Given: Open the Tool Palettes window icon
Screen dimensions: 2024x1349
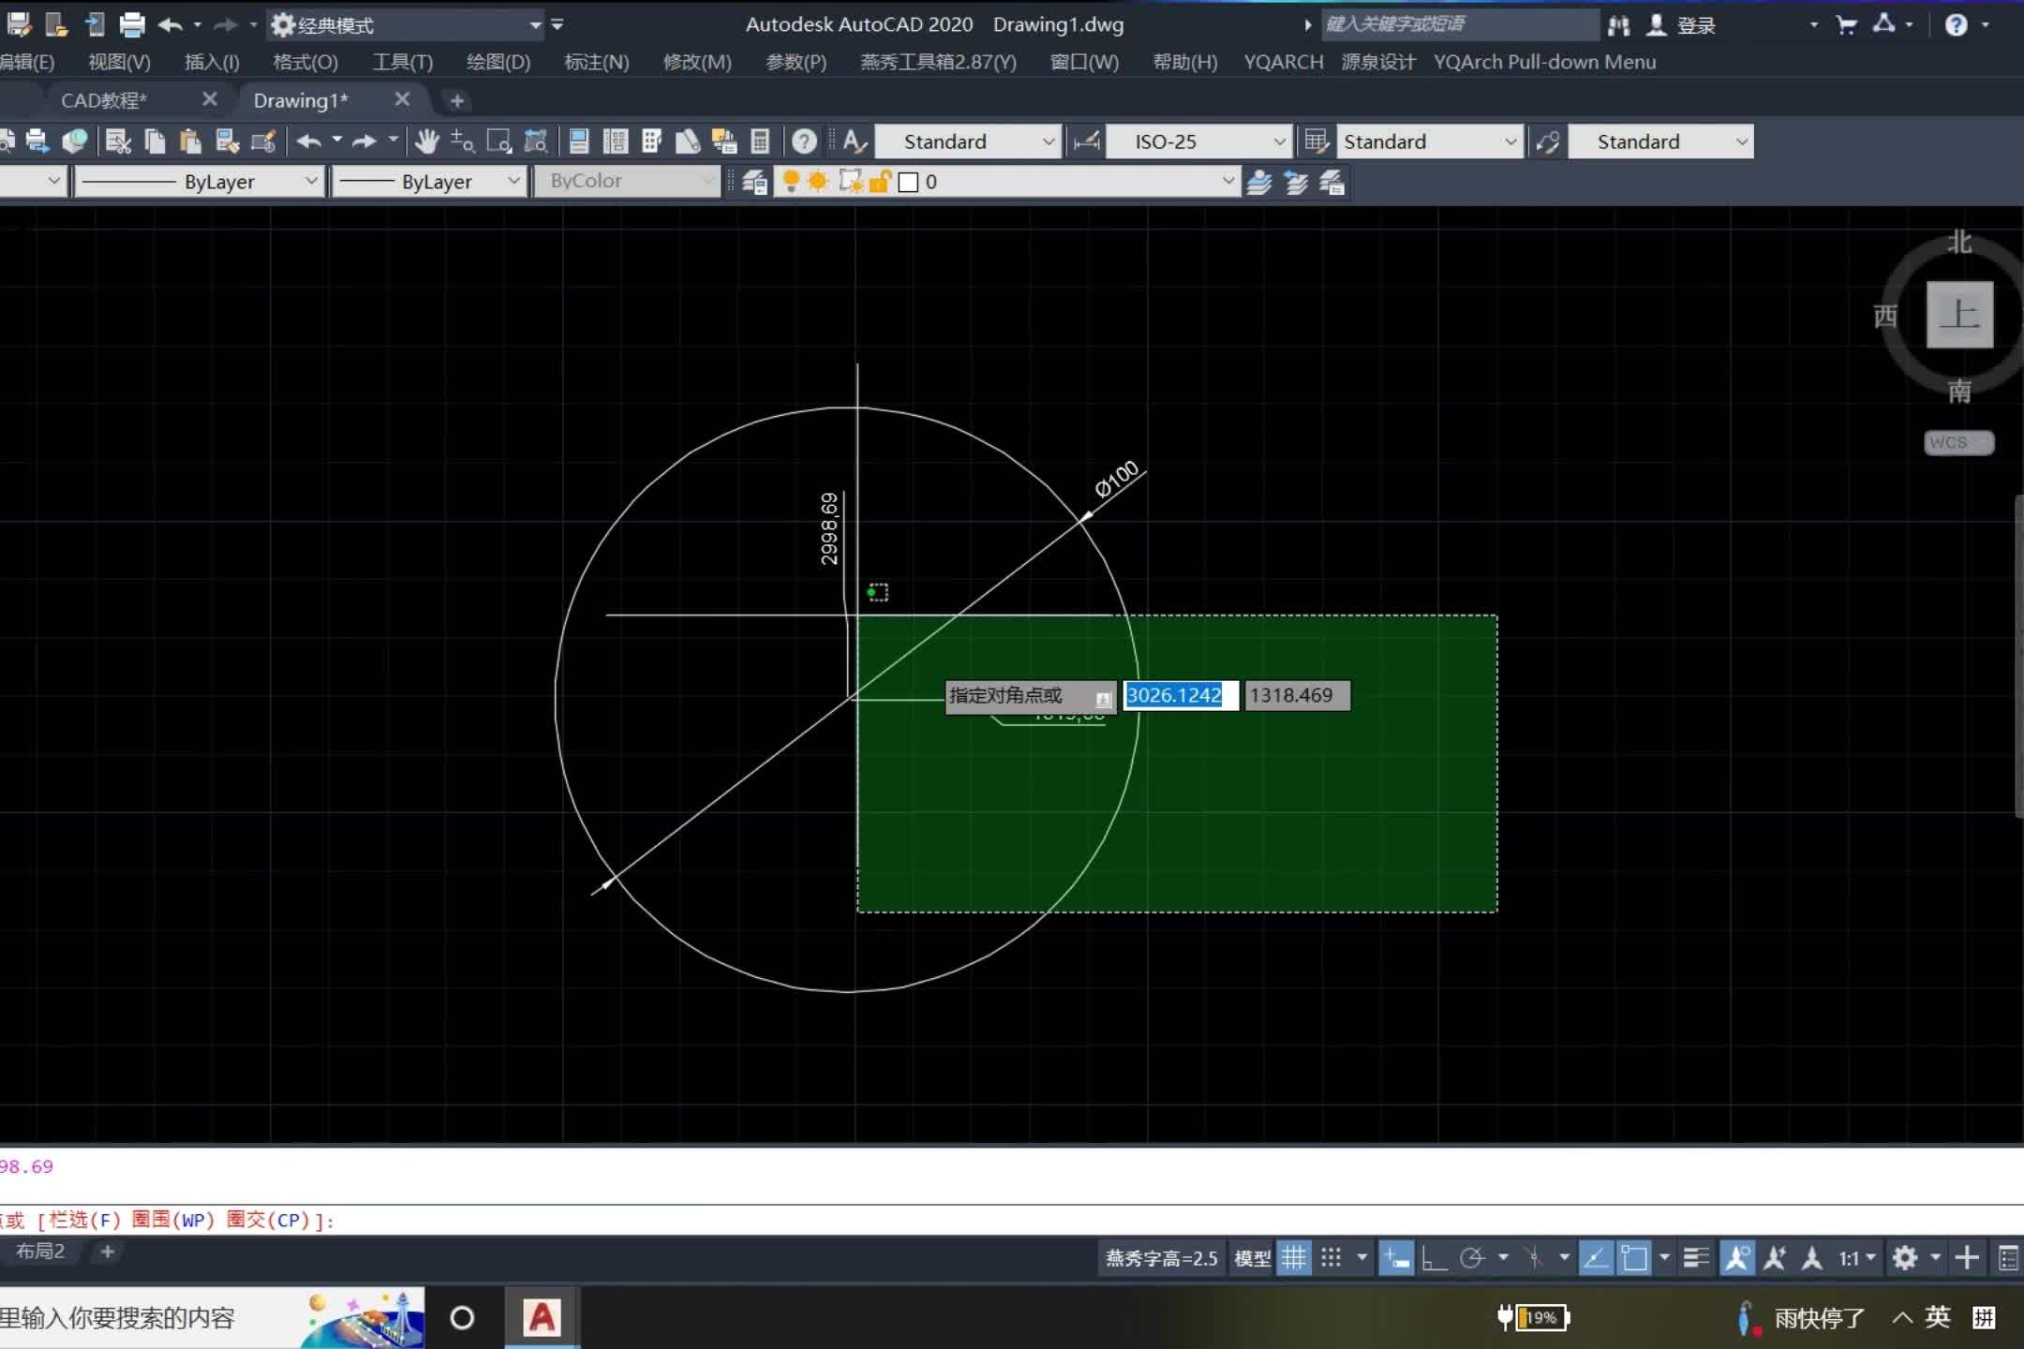Looking at the screenshot, I should point(652,141).
